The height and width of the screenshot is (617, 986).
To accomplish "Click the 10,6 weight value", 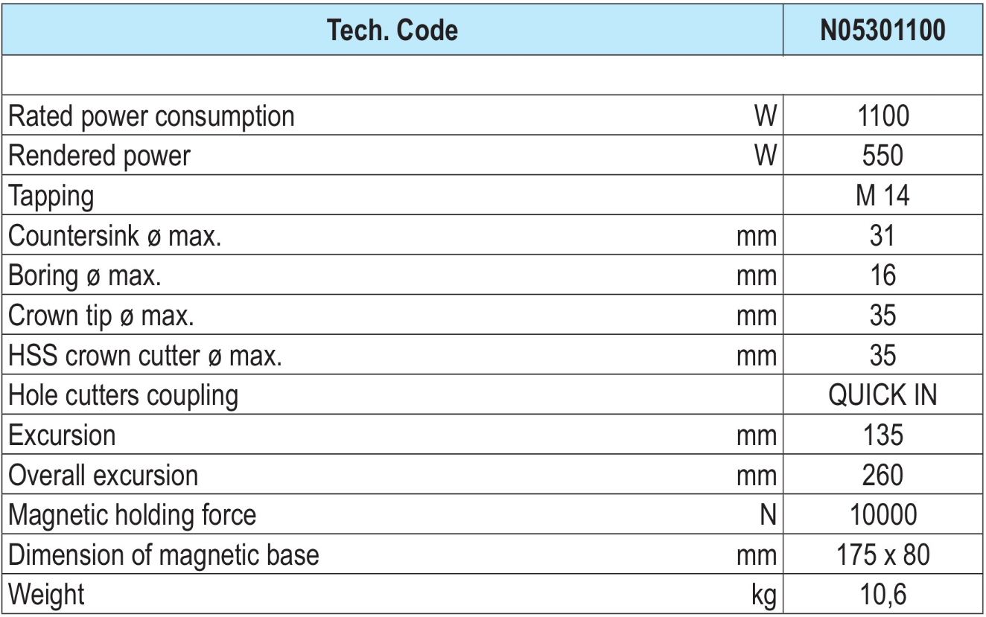I will [x=882, y=595].
